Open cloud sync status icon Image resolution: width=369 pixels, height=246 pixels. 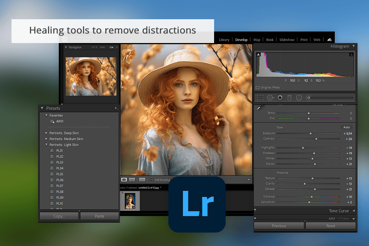coord(329,40)
